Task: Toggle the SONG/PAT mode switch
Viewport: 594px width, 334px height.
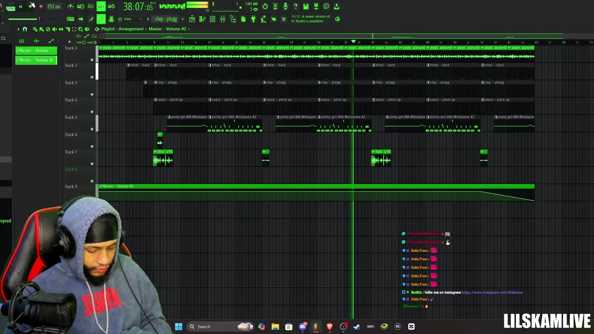Action: 10,7
